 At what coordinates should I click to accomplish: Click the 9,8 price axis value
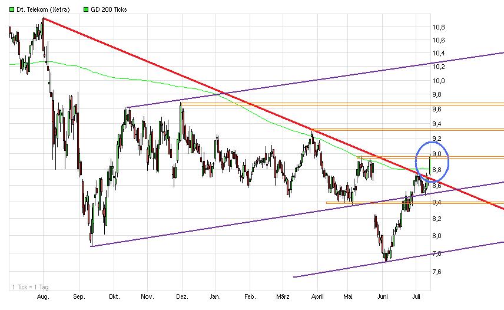click(x=437, y=94)
